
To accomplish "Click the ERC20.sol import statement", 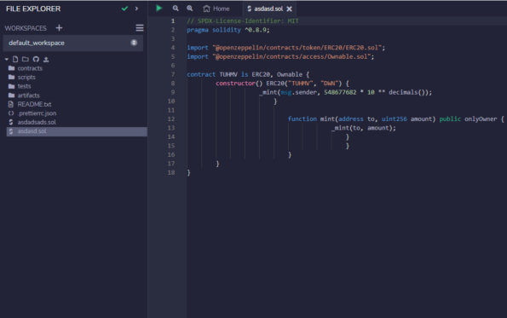I will click(x=286, y=48).
